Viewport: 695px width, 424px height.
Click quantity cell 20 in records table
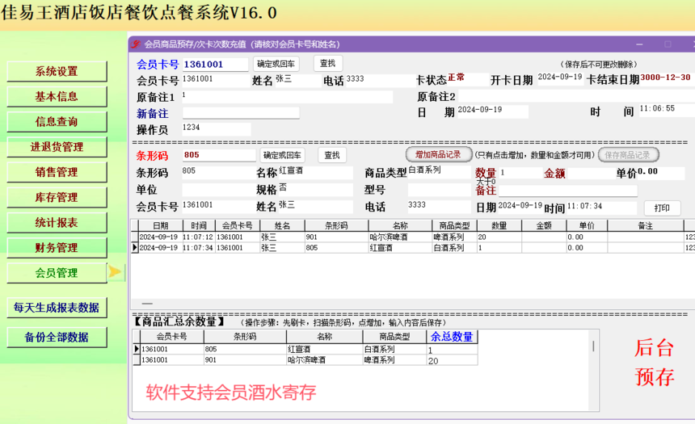499,237
